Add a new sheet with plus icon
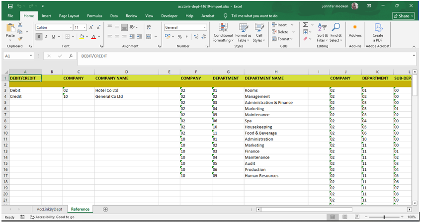This screenshot has width=421, height=224. (105, 209)
